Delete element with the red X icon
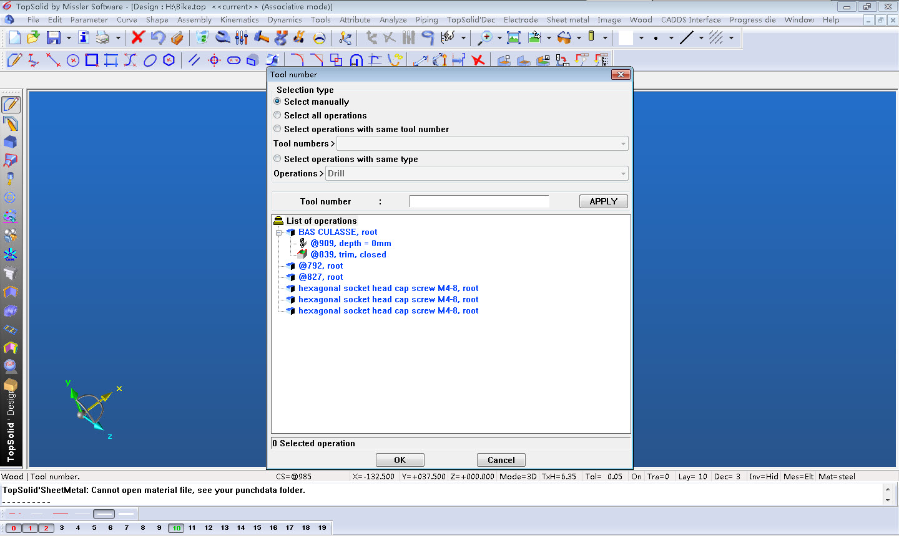899x536 pixels. (x=138, y=37)
